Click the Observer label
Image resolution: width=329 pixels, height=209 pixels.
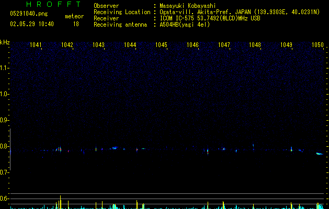(x=106, y=6)
